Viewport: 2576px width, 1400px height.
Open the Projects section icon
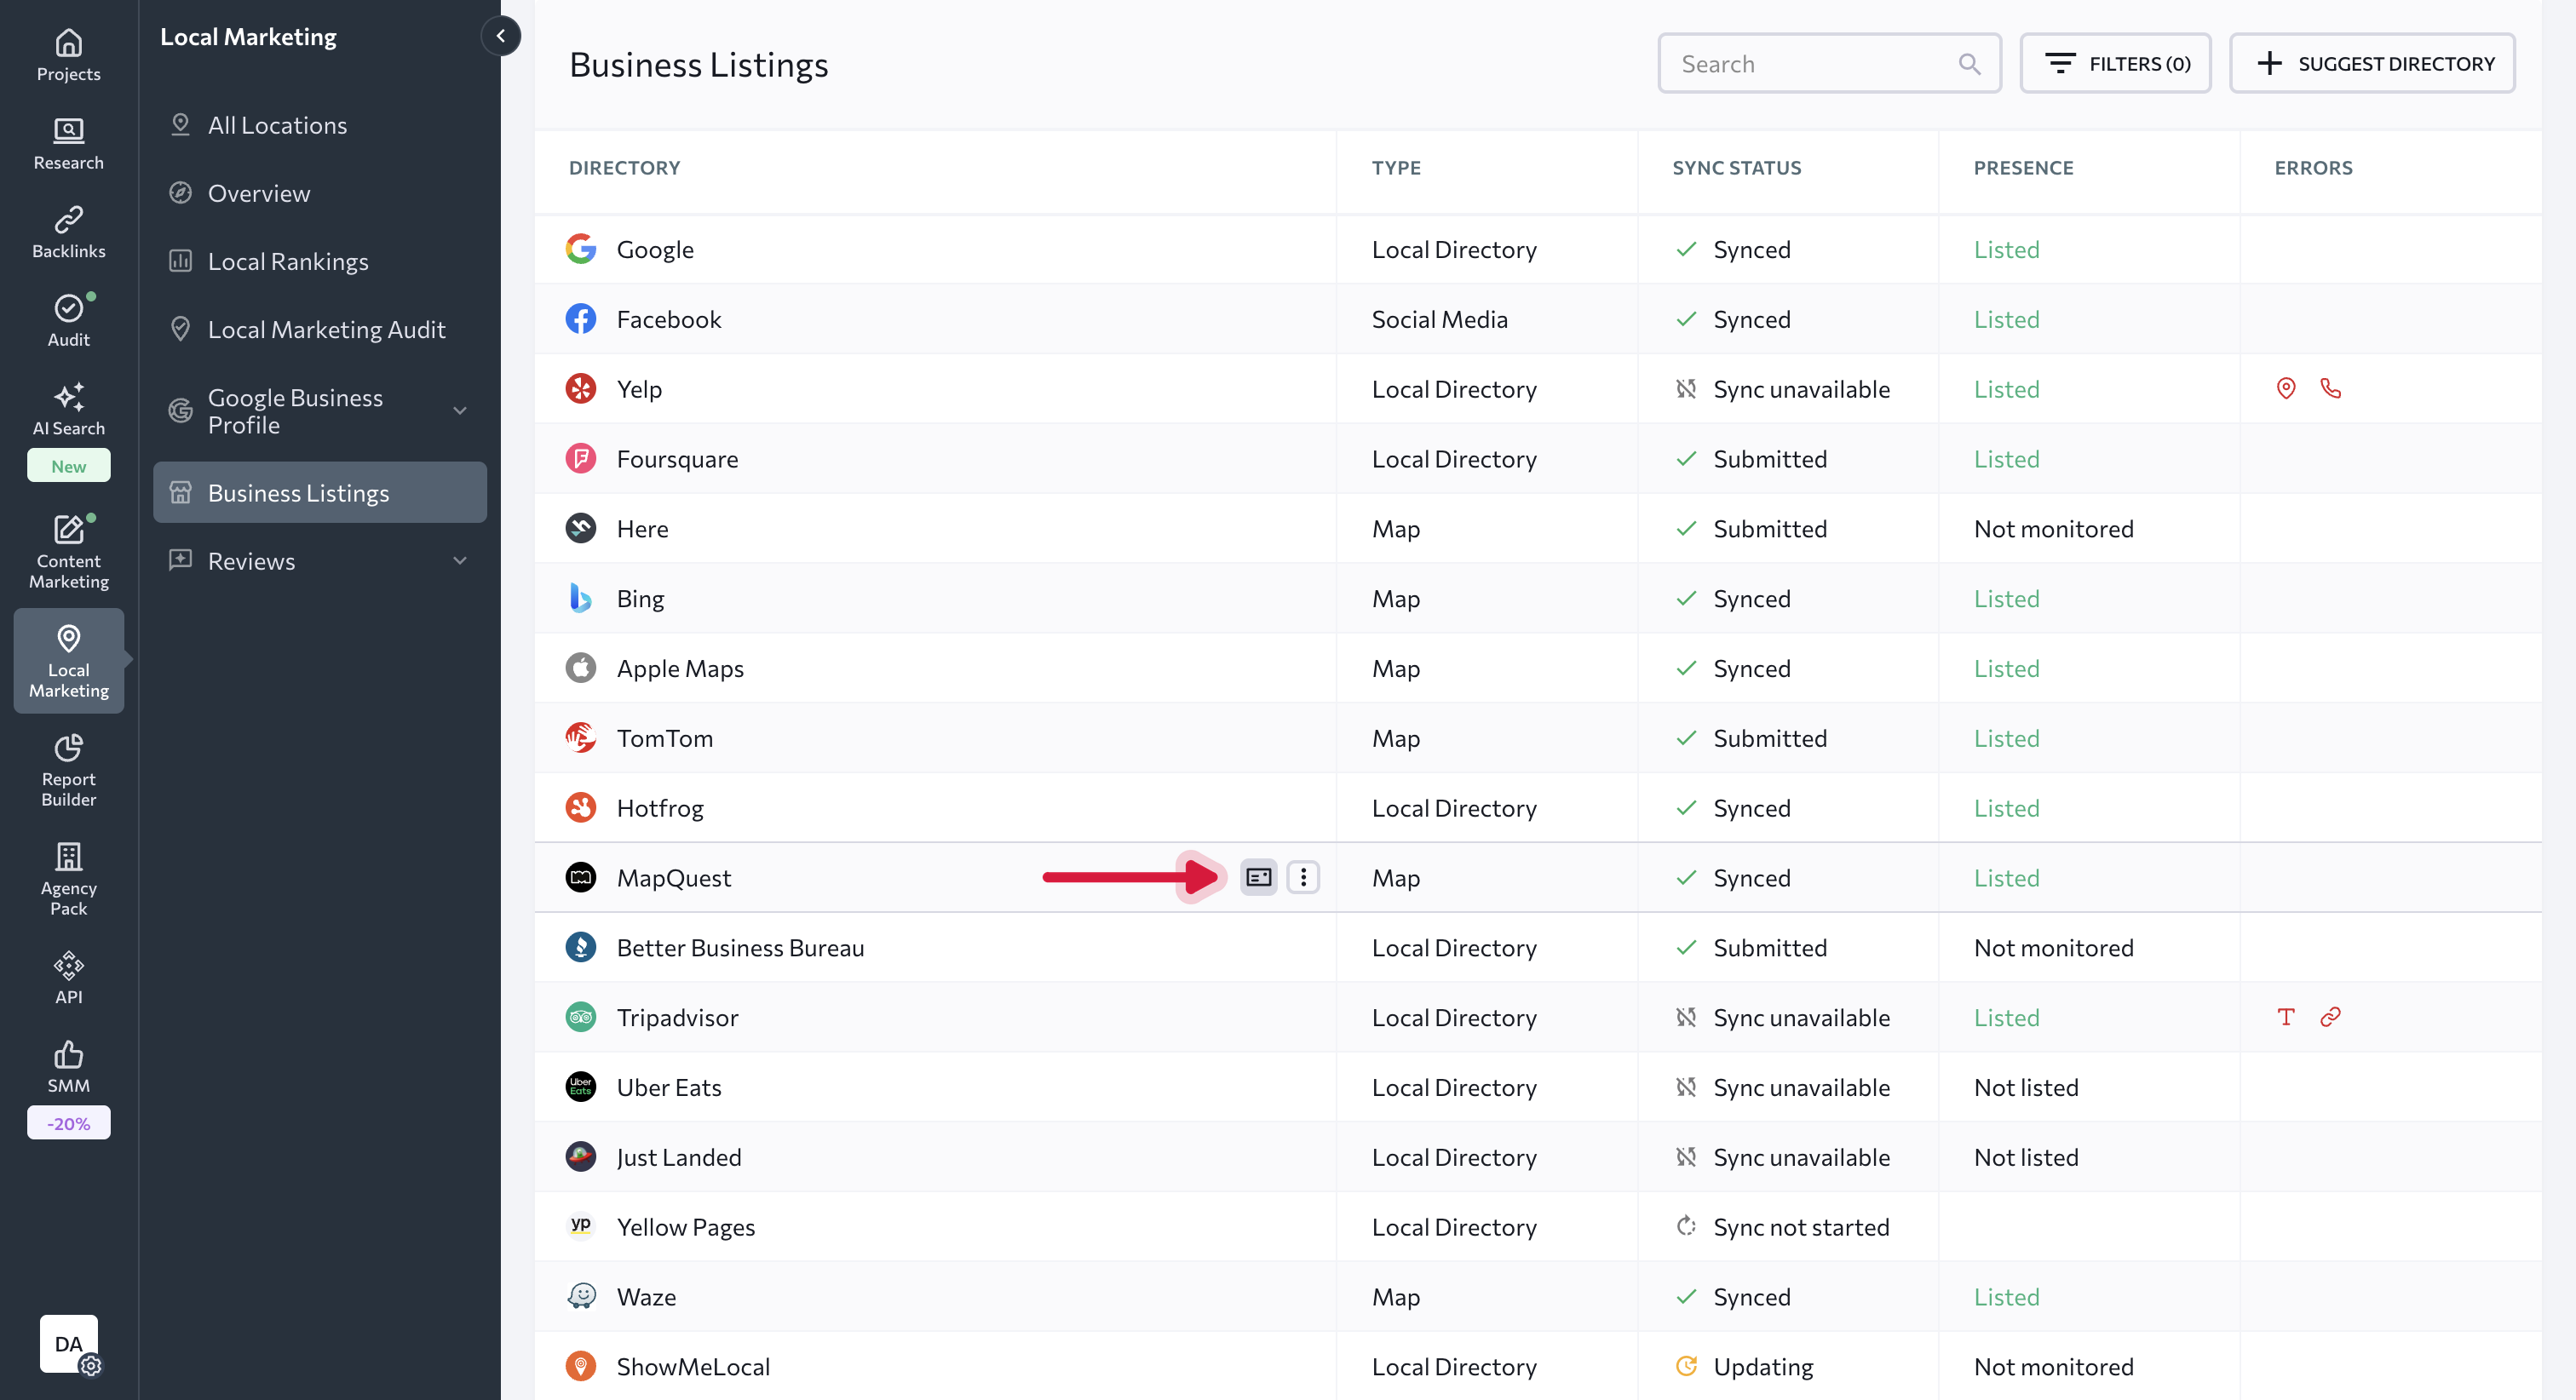click(x=68, y=43)
